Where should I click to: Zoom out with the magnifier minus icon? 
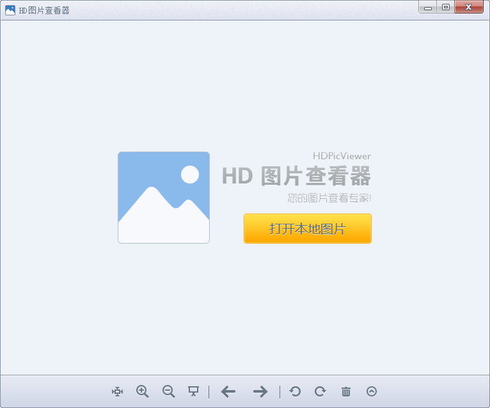(x=168, y=391)
